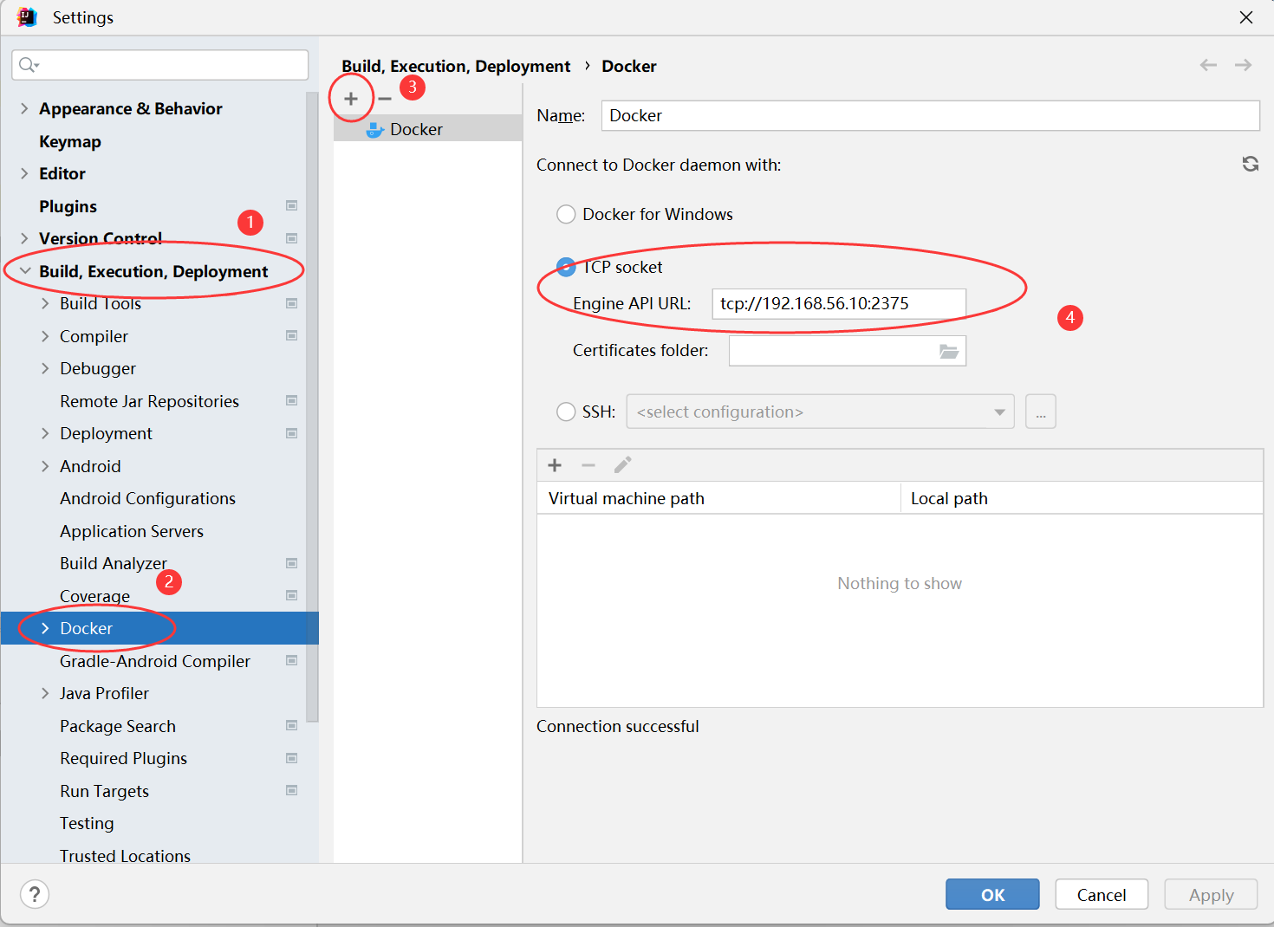Remove the selected Docker connection

click(x=385, y=99)
